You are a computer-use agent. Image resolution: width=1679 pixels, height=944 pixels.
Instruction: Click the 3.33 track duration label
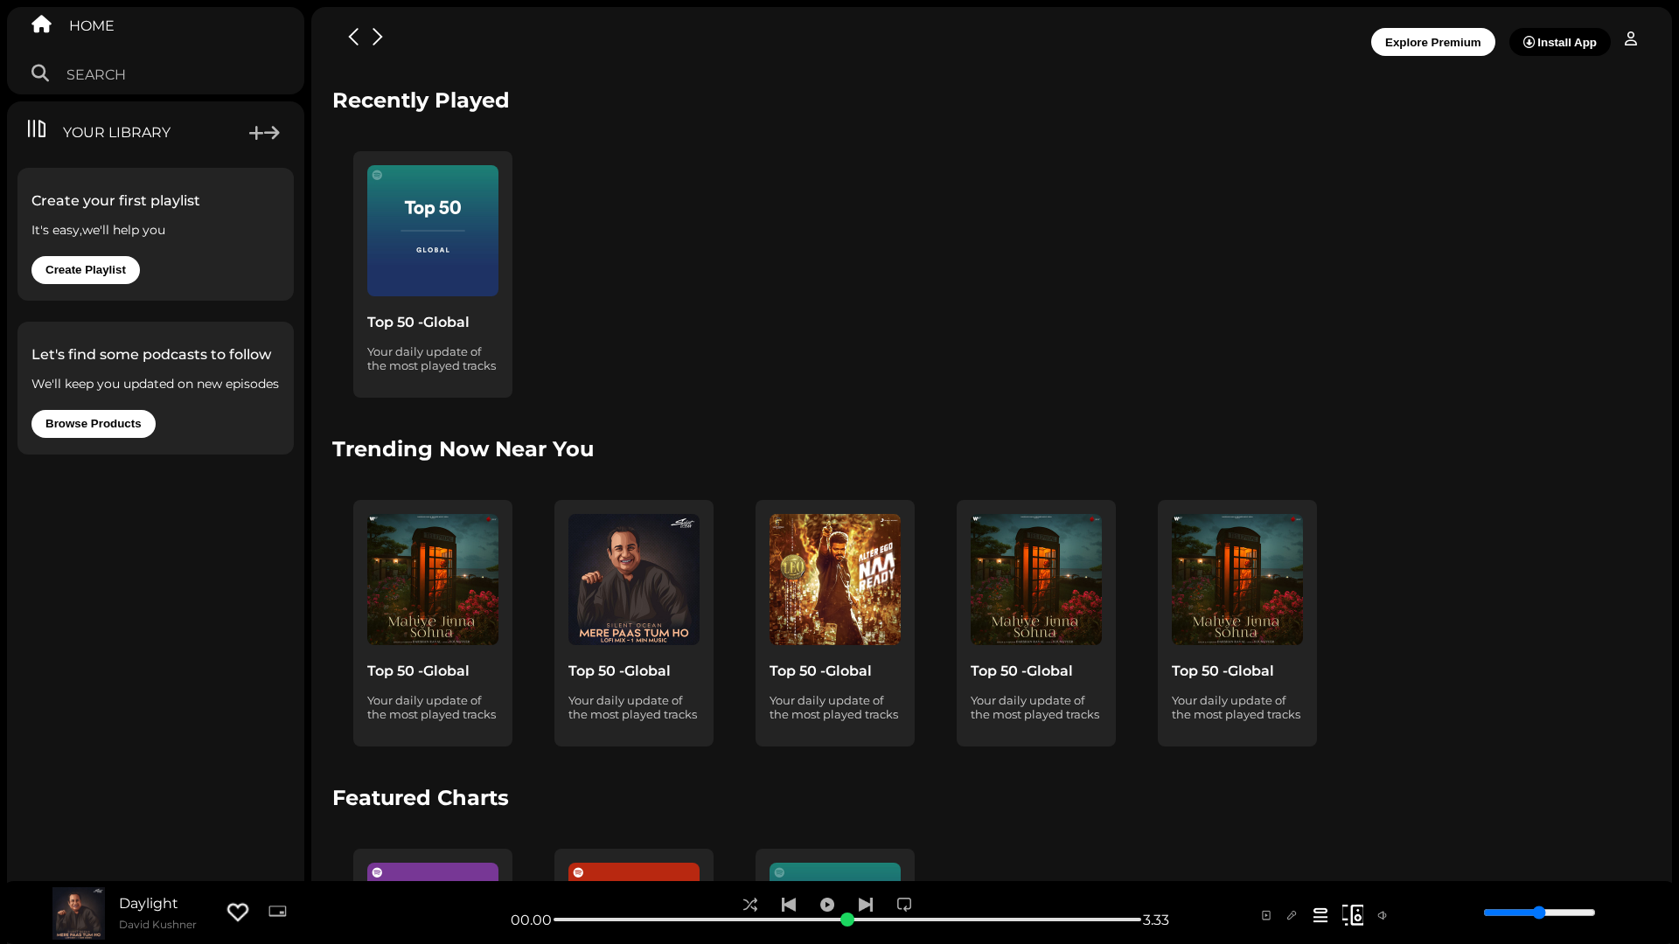[1156, 920]
